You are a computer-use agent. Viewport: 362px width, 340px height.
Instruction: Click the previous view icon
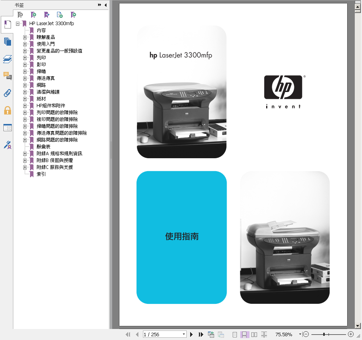click(x=211, y=334)
